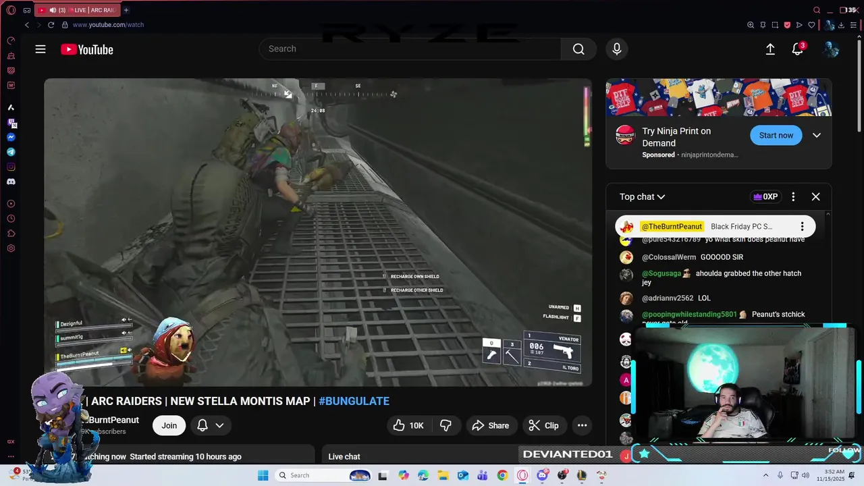Screen dimensions: 864x486
Task: Click the YouTube Search input field
Action: tap(410, 49)
